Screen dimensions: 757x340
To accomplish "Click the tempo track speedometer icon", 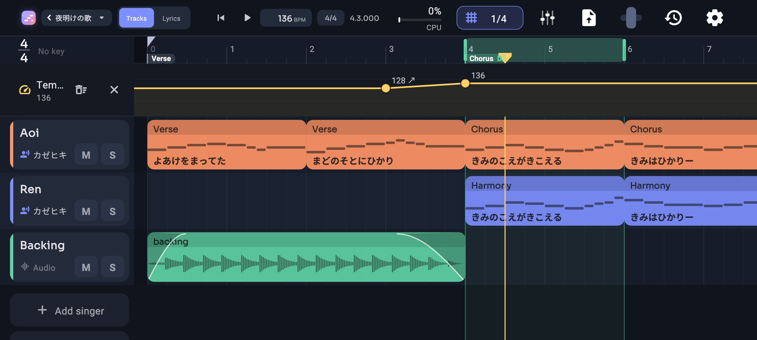I will tap(25, 90).
